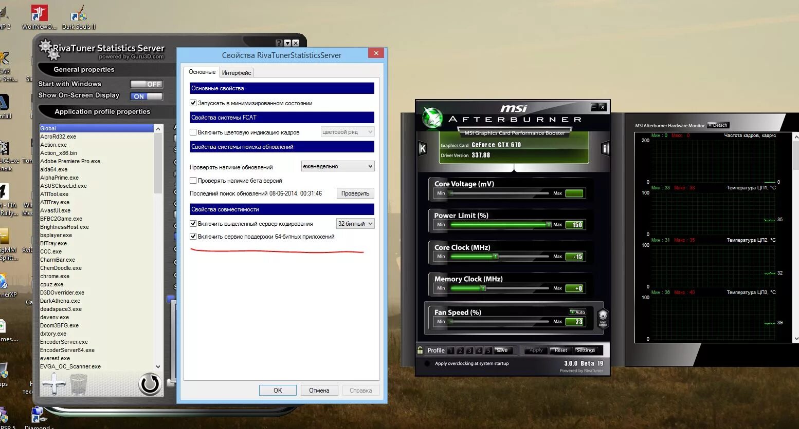Click the Справка button
The width and height of the screenshot is (799, 429).
(x=361, y=391)
